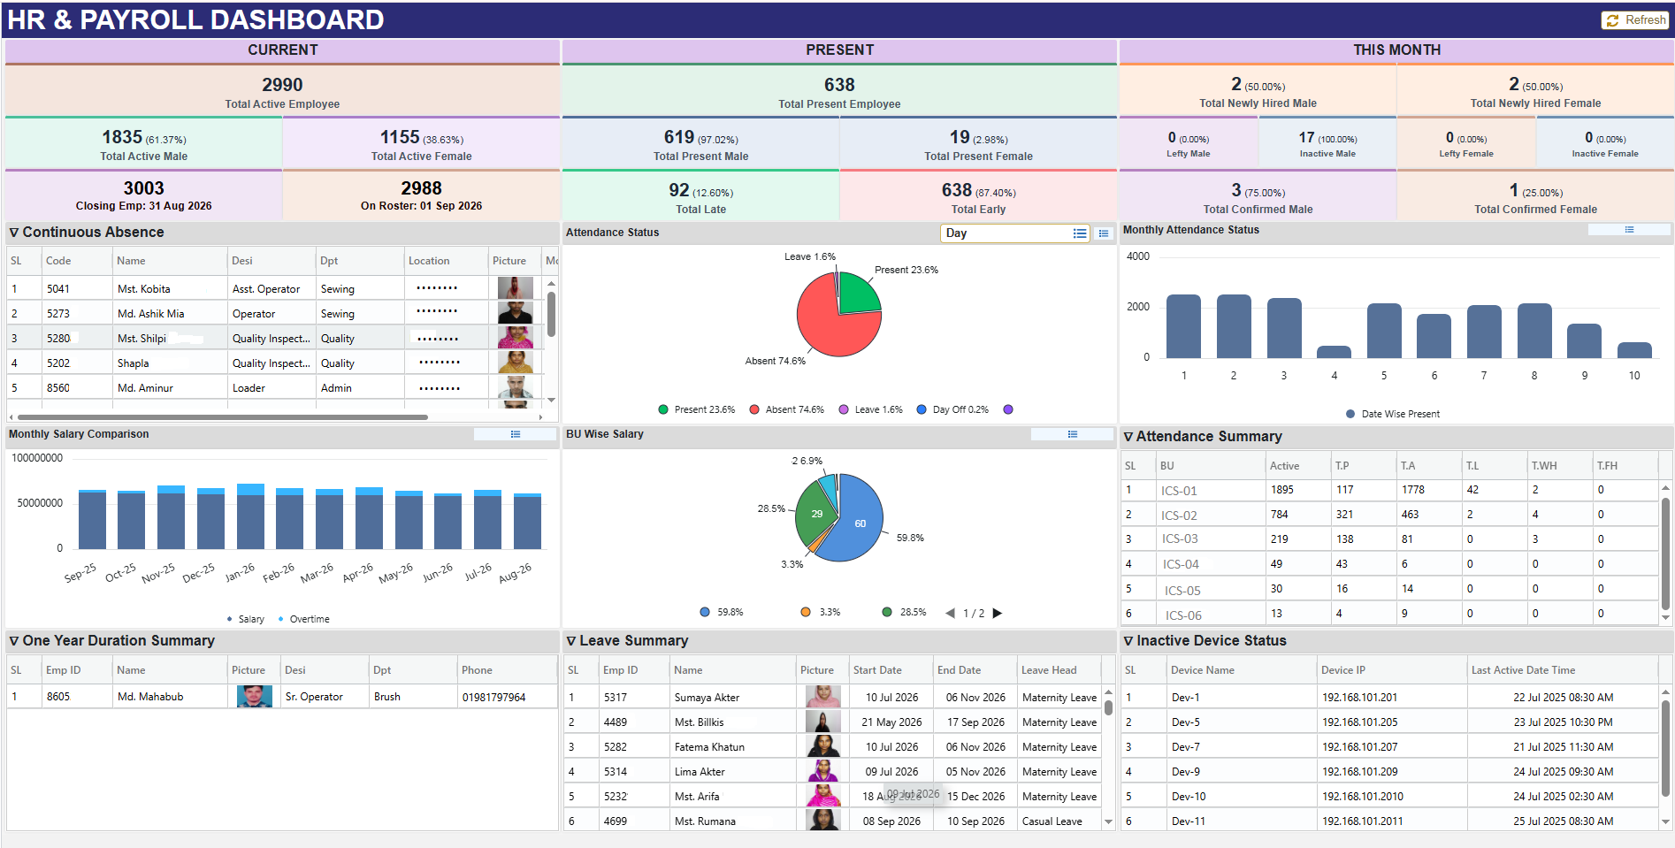The image size is (1675, 848).
Task: Toggle Leave 1.6% legend entry
Action: (x=871, y=409)
